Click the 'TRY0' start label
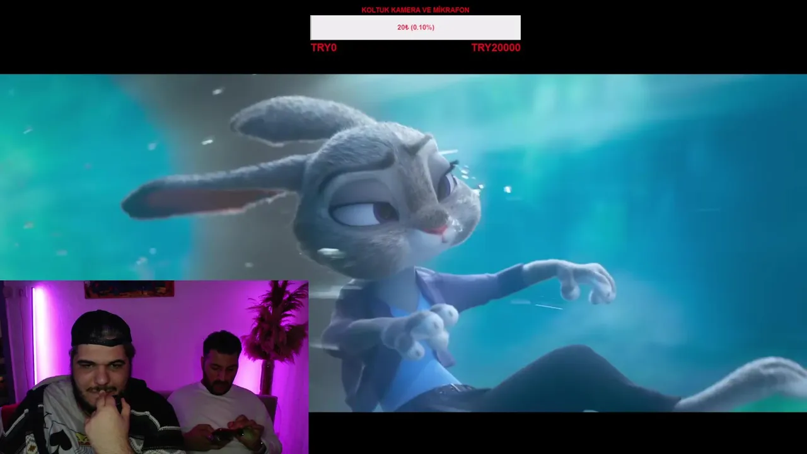The width and height of the screenshot is (807, 454). click(323, 47)
